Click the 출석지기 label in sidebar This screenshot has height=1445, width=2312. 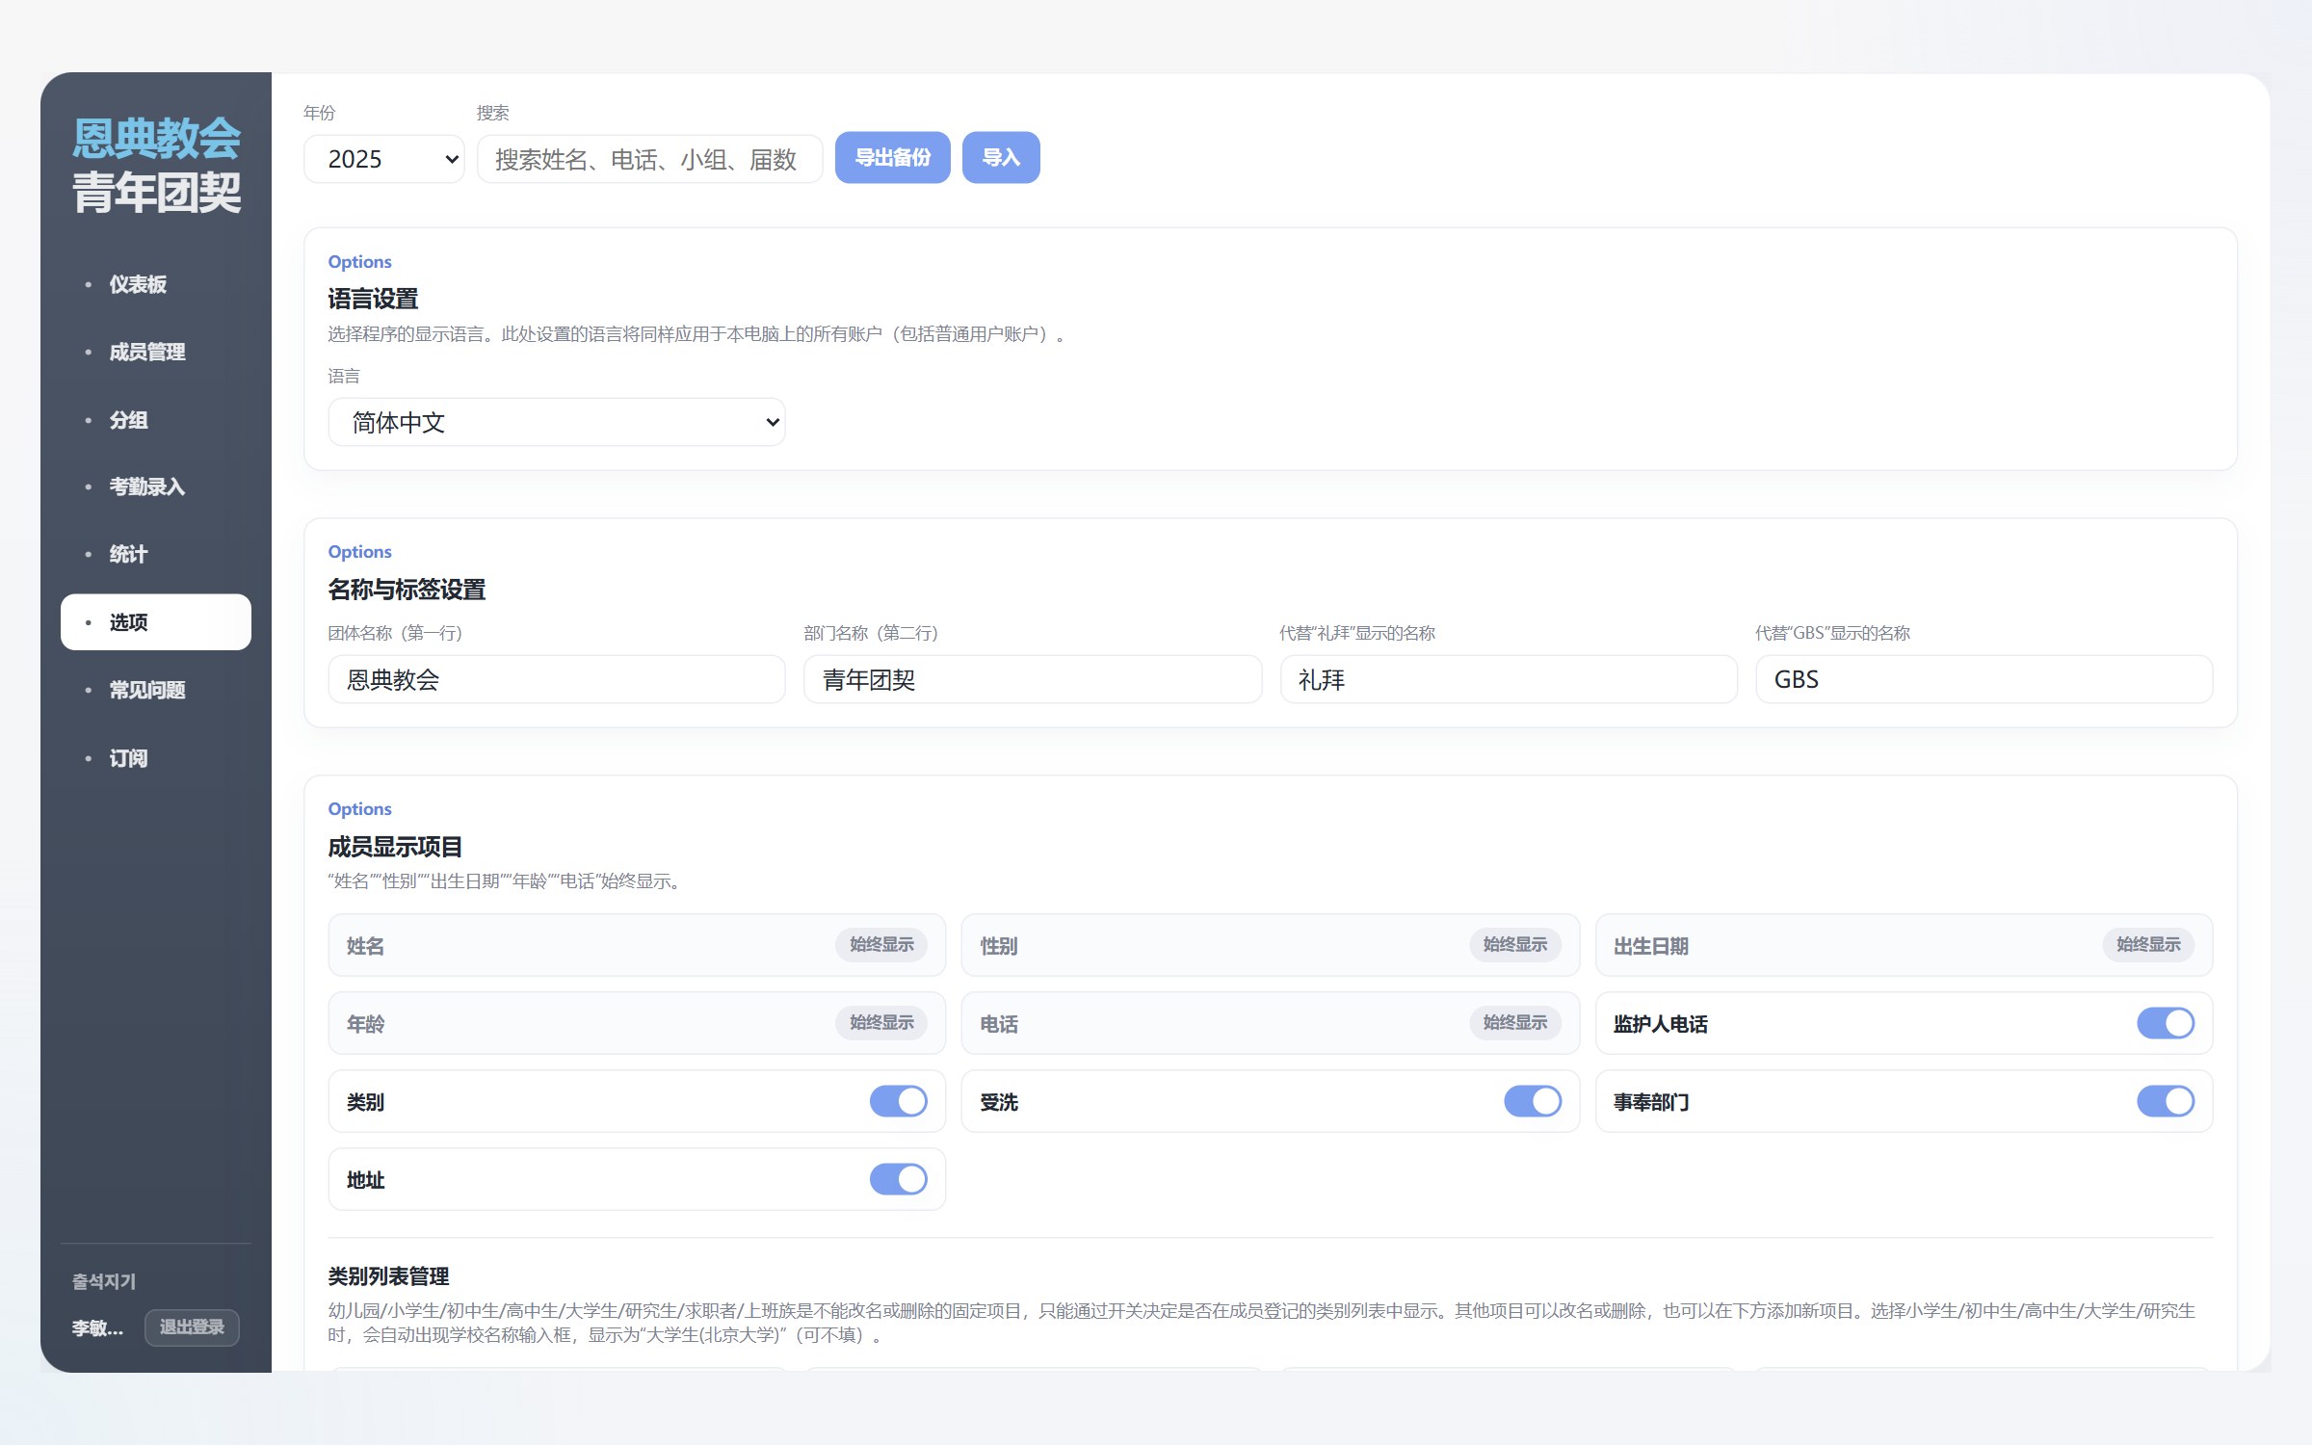click(x=104, y=1282)
